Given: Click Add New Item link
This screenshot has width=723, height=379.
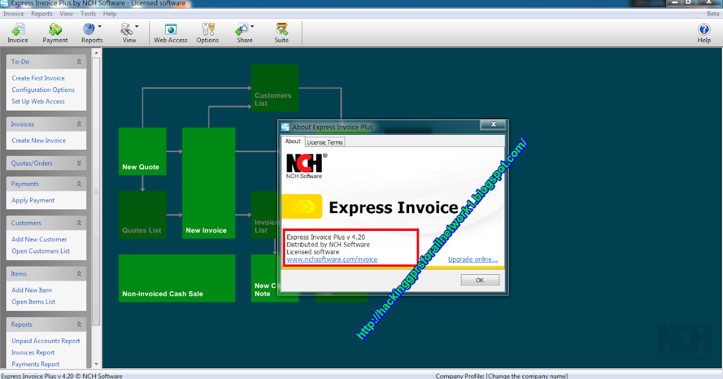Looking at the screenshot, I should [x=32, y=290].
